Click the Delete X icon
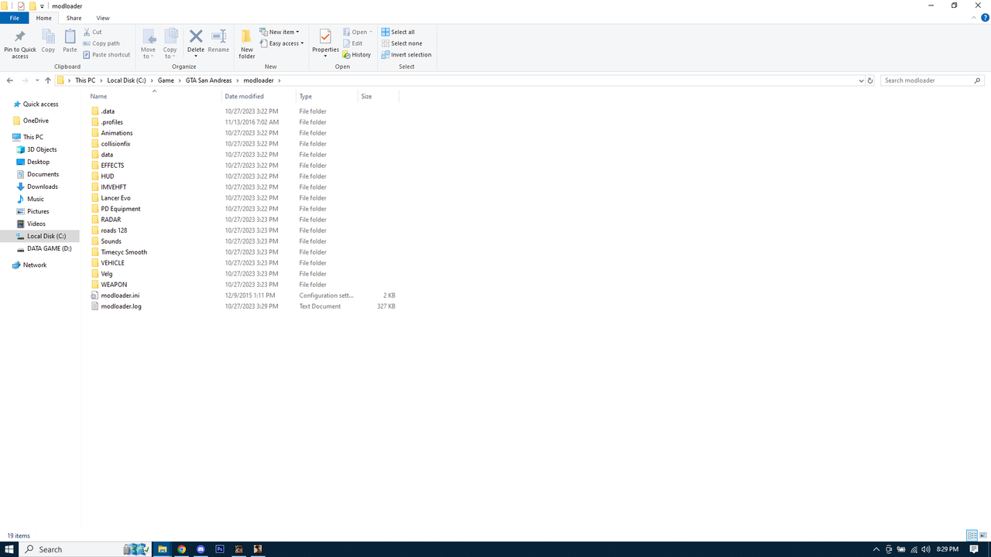This screenshot has width=991, height=557. click(196, 36)
